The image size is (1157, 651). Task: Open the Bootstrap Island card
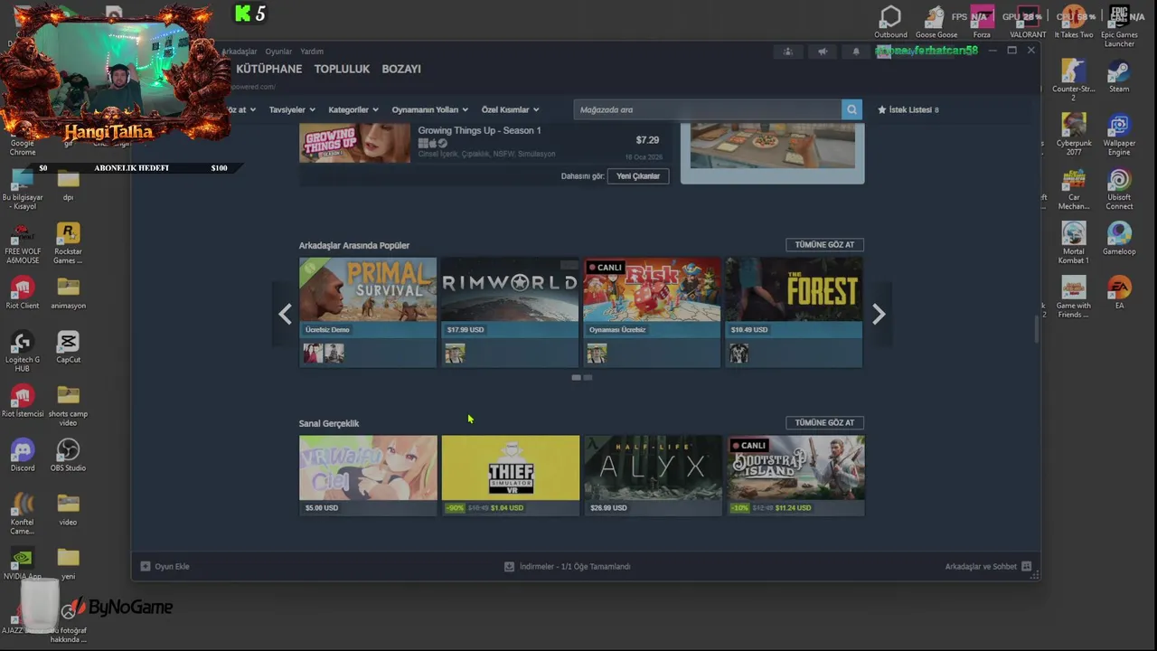[x=795, y=476]
